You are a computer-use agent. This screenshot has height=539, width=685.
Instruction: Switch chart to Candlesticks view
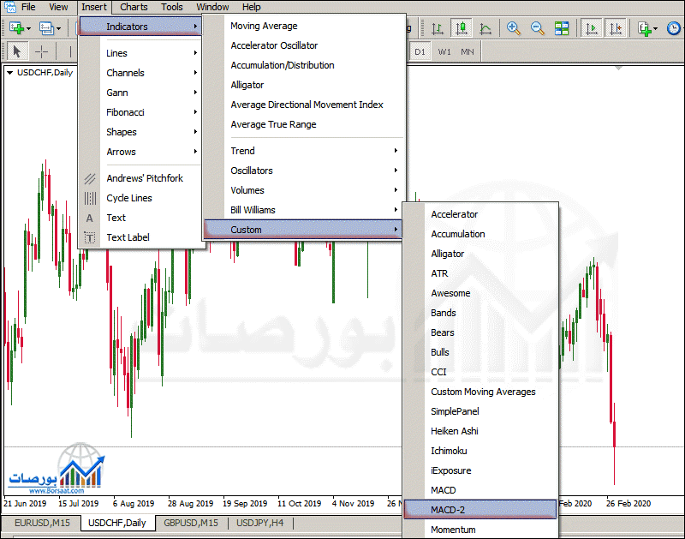click(462, 28)
